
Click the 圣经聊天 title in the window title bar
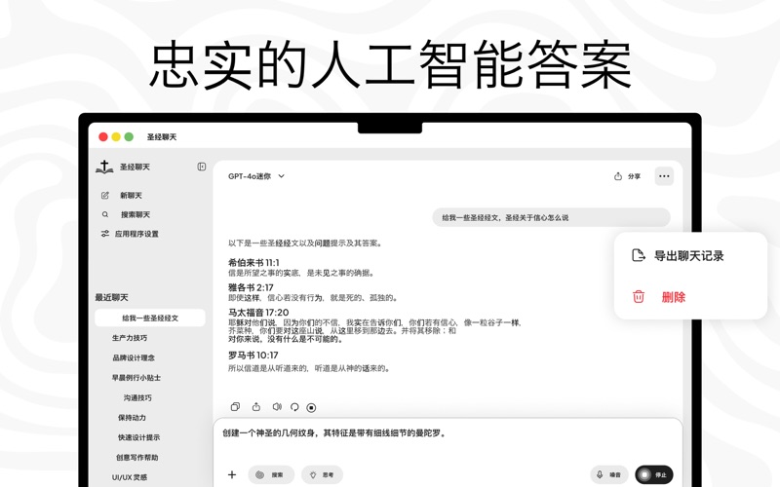coord(162,136)
